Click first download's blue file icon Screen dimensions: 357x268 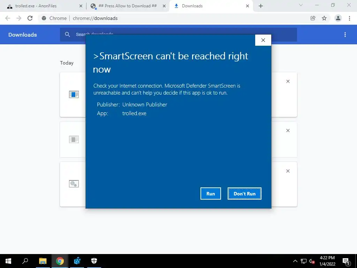point(74,94)
